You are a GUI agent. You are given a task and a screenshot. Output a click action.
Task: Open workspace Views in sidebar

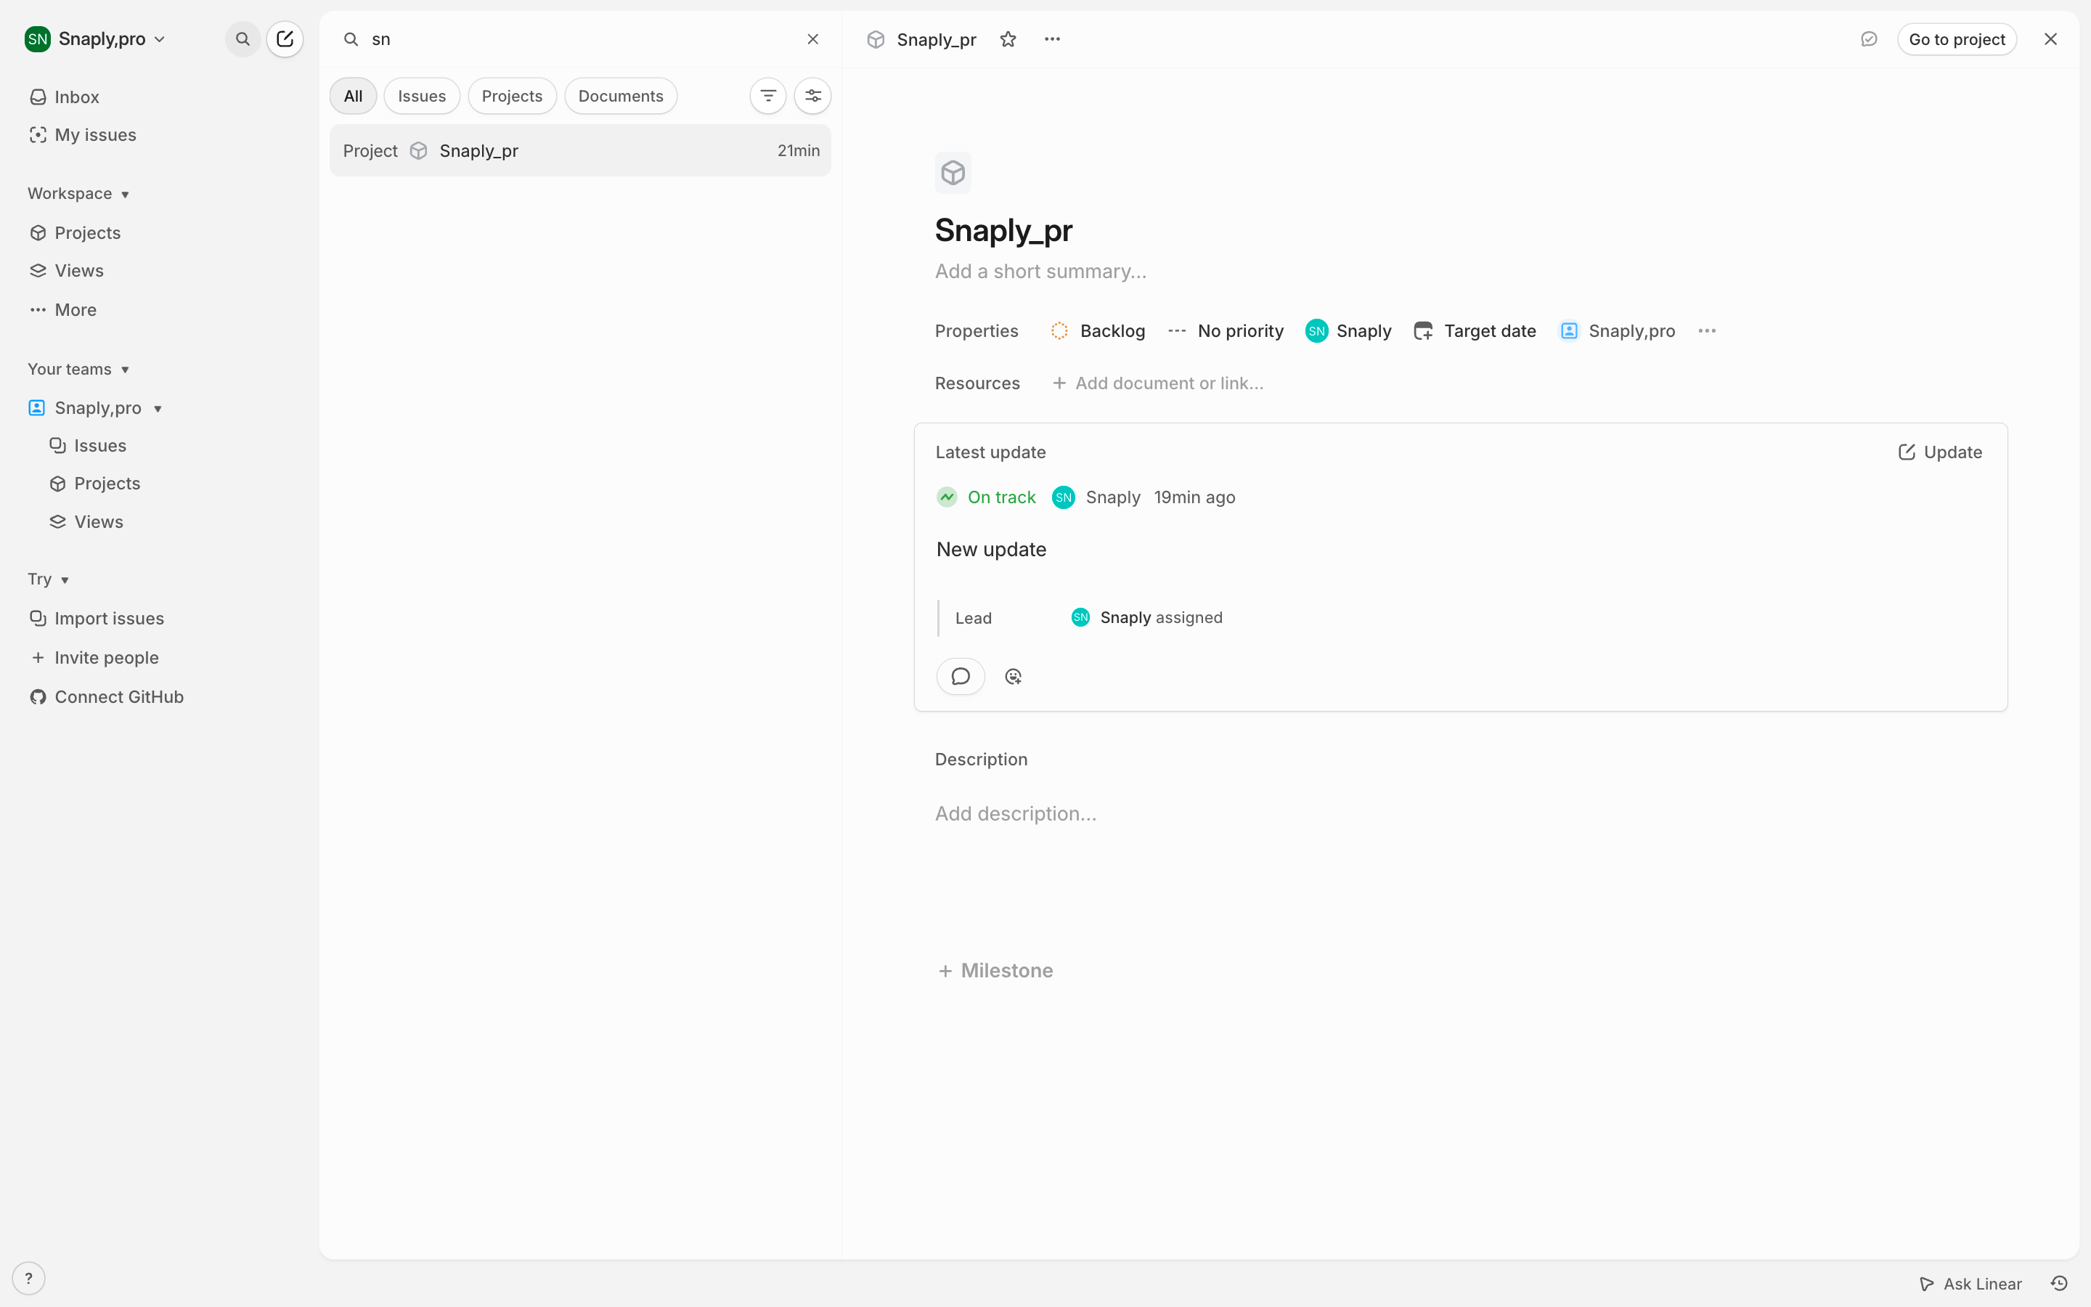point(67,271)
